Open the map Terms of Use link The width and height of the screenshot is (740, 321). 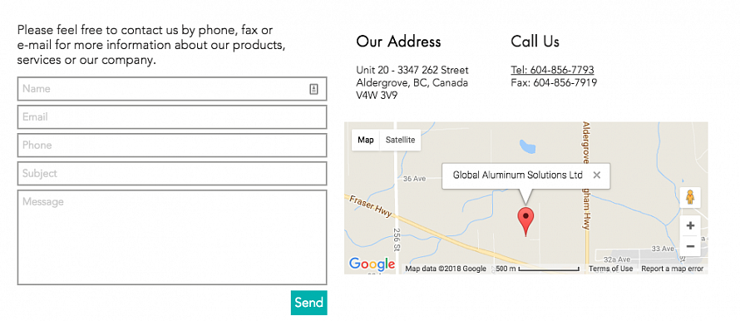pos(610,269)
